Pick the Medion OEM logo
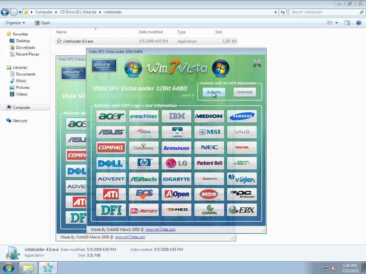The width and height of the screenshot is (366, 274). click(209, 116)
